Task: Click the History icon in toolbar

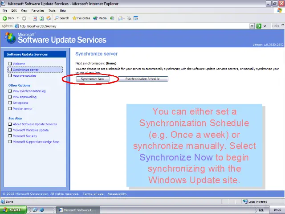Action: point(112,18)
